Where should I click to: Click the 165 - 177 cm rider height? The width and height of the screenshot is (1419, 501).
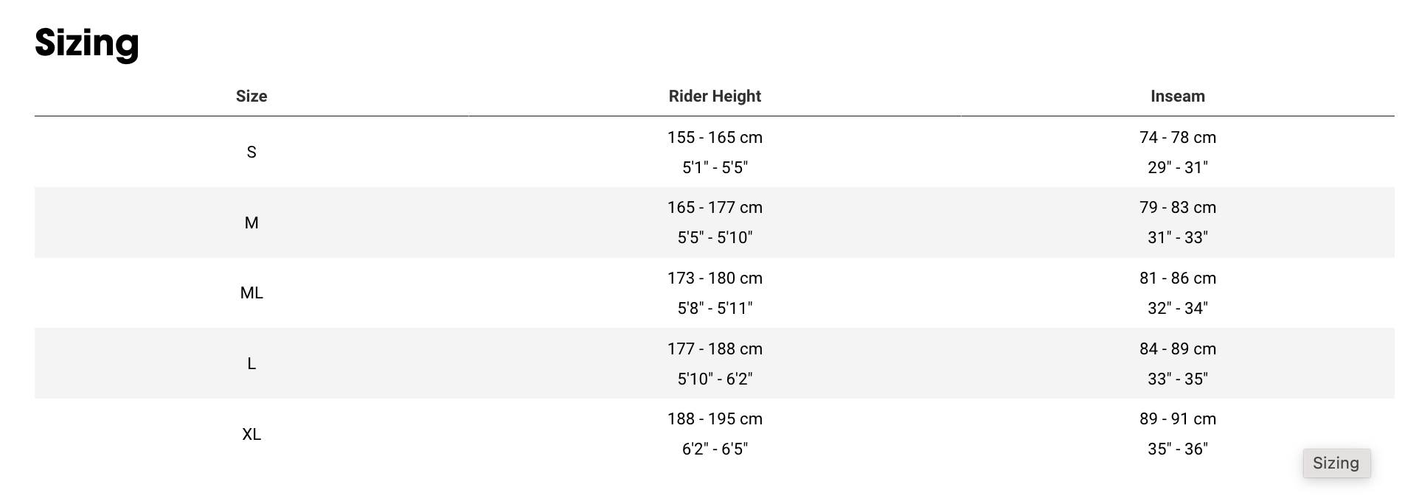715,208
